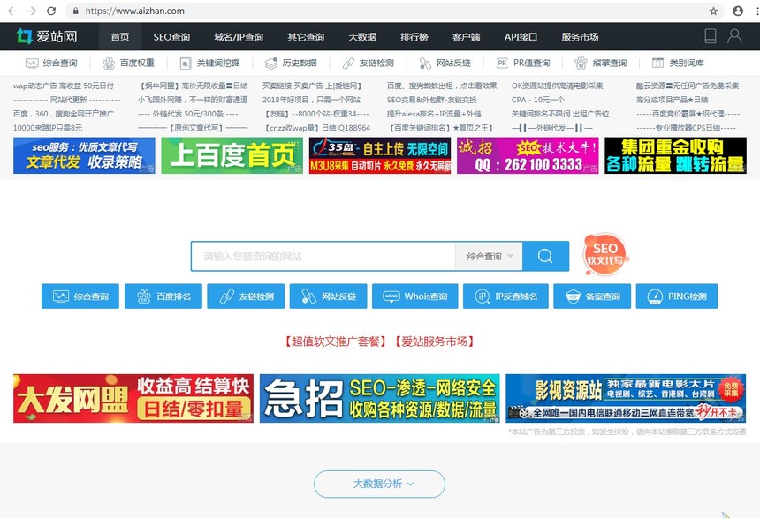This screenshot has height=518, width=760.
Task: Open 熊掌查询 in the secondary toolbar
Action: pyautogui.click(x=601, y=63)
